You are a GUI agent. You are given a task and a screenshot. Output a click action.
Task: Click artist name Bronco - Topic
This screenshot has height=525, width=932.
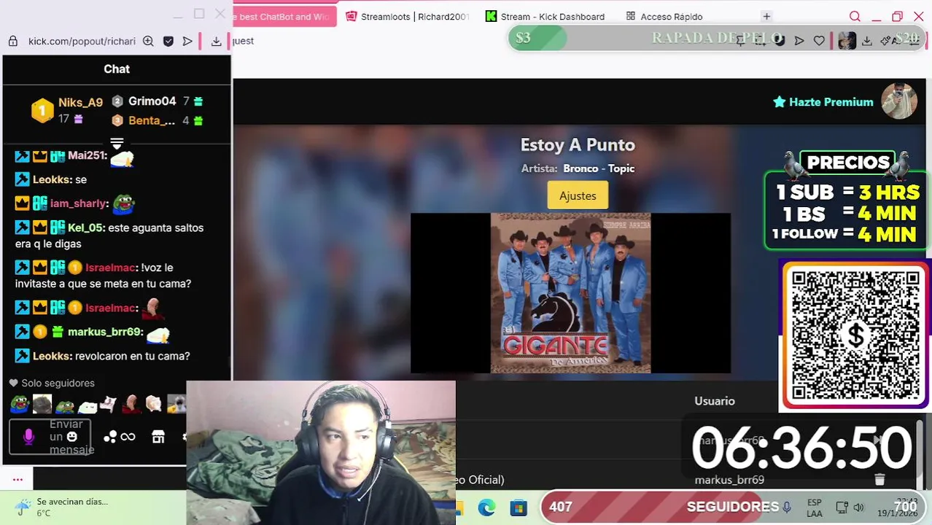point(599,168)
